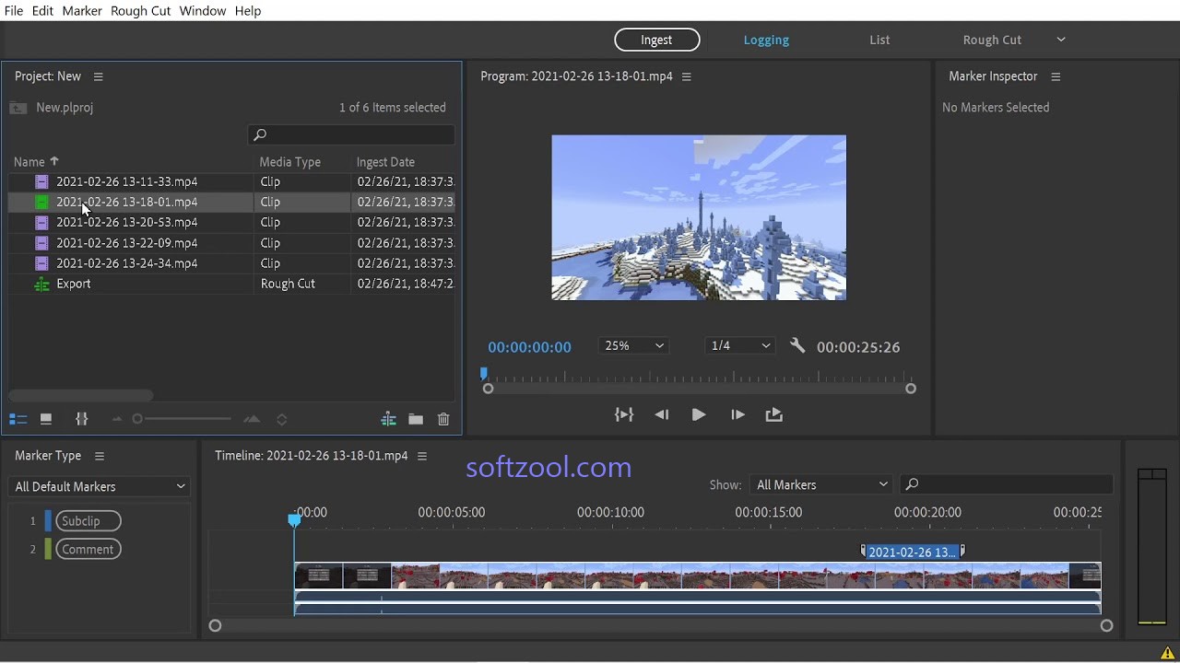Open the Marker menu in menu bar
This screenshot has height=663, width=1180.
pyautogui.click(x=81, y=11)
